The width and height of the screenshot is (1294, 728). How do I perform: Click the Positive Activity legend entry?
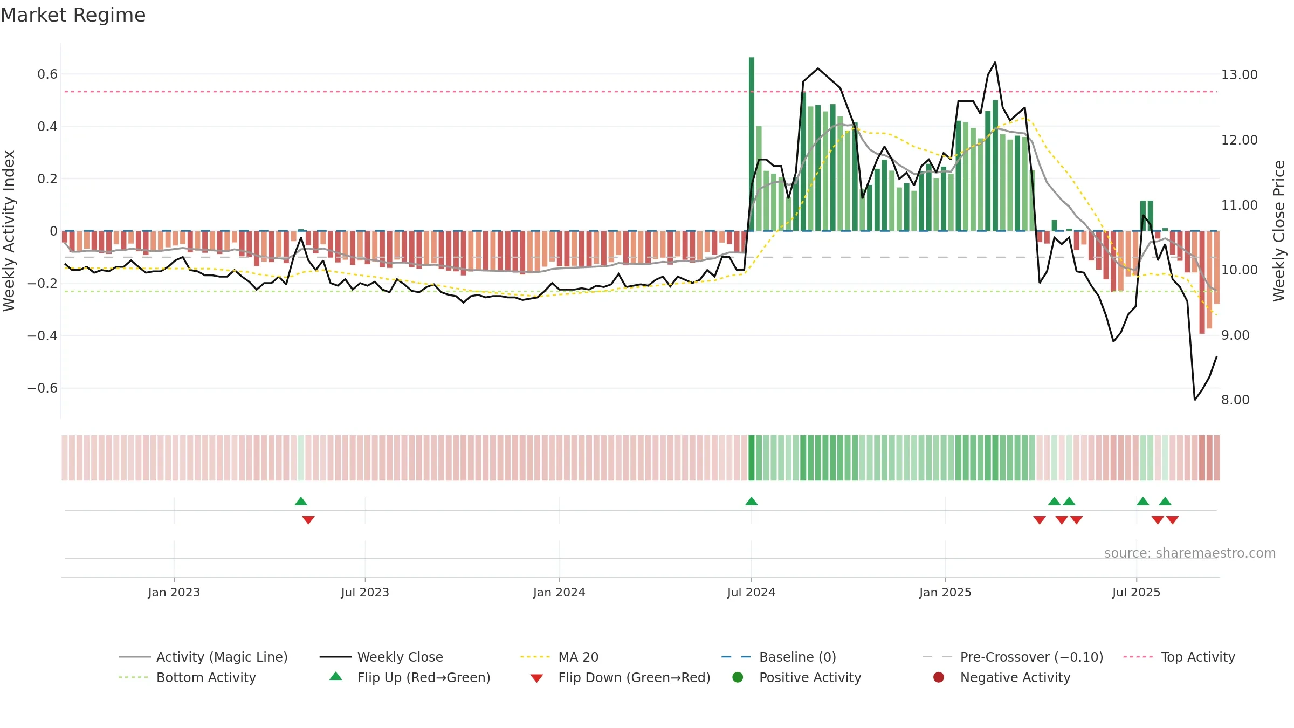coord(797,677)
